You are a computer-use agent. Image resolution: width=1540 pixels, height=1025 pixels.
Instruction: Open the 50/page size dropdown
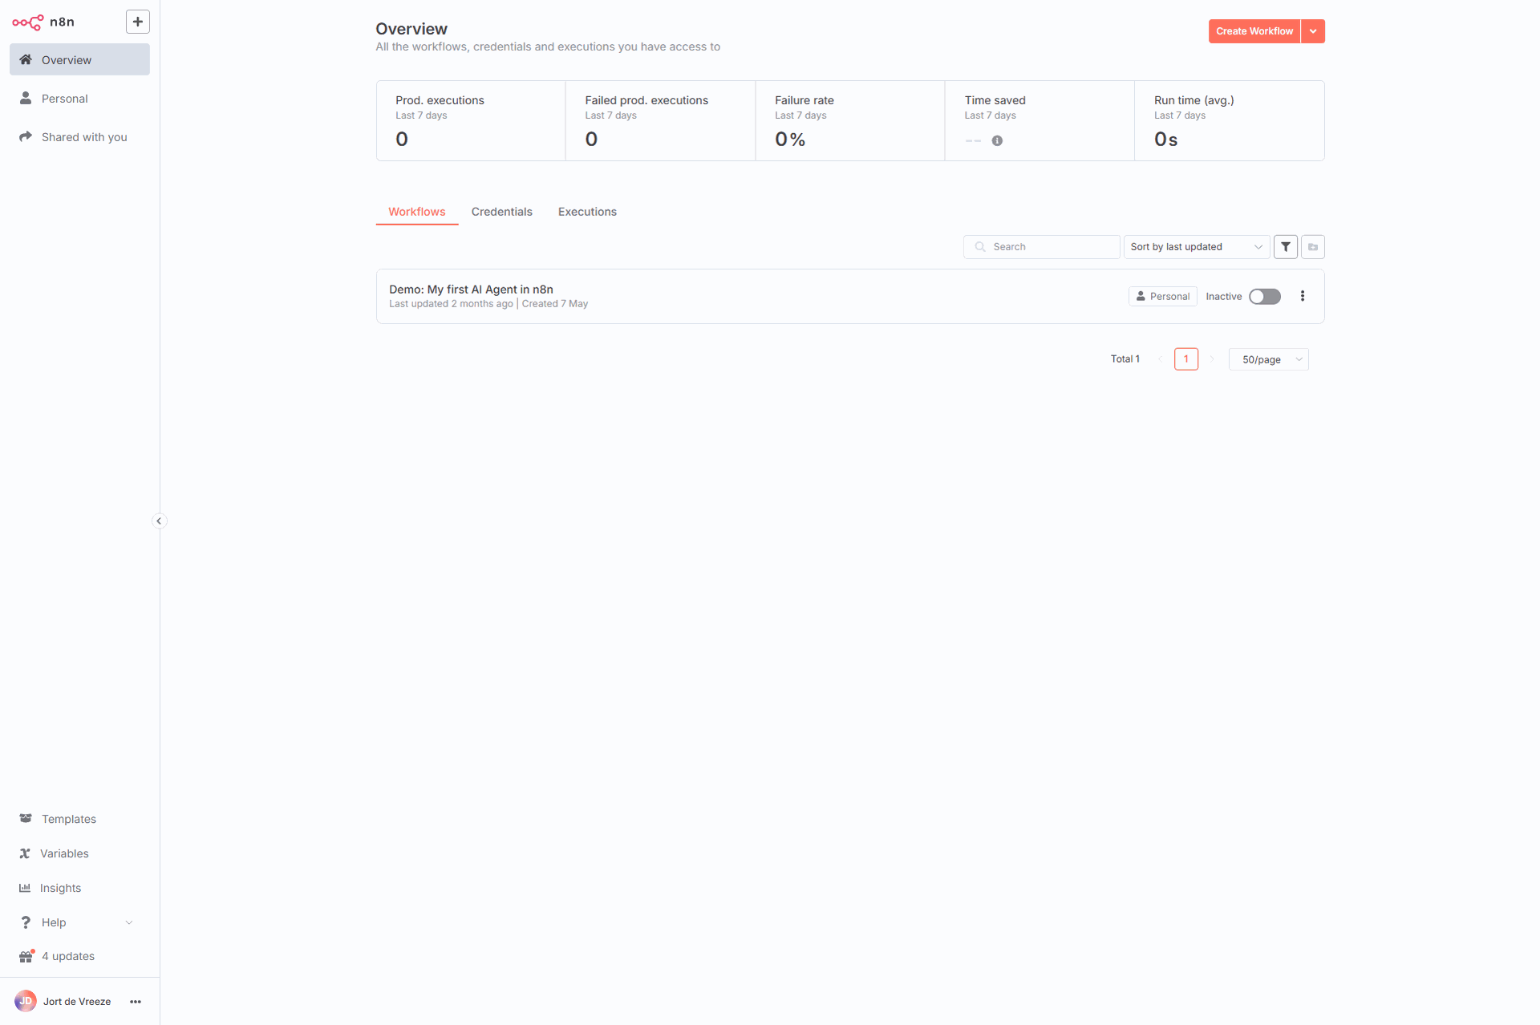coord(1269,359)
